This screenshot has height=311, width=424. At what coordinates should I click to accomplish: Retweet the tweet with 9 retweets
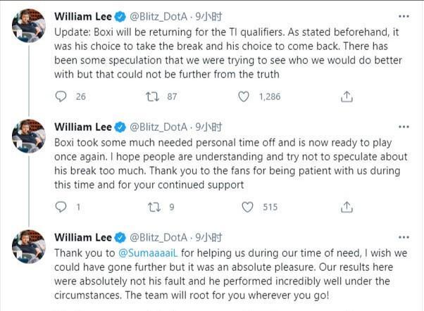tap(154, 207)
